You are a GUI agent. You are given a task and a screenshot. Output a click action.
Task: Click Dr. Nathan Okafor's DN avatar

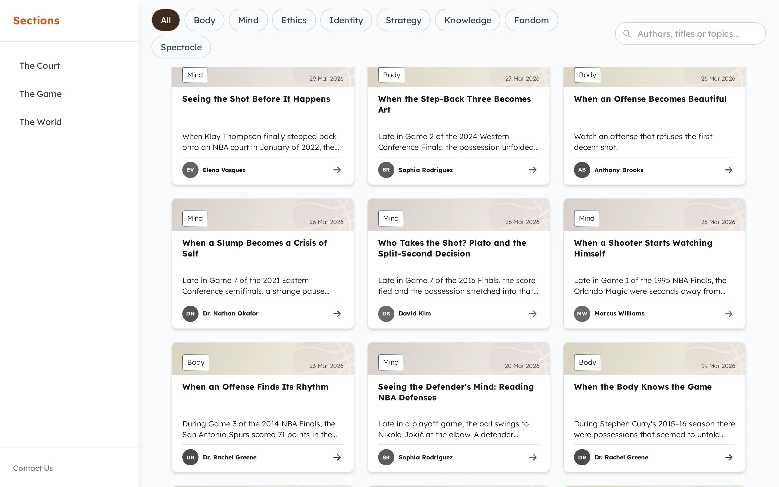pyautogui.click(x=190, y=314)
